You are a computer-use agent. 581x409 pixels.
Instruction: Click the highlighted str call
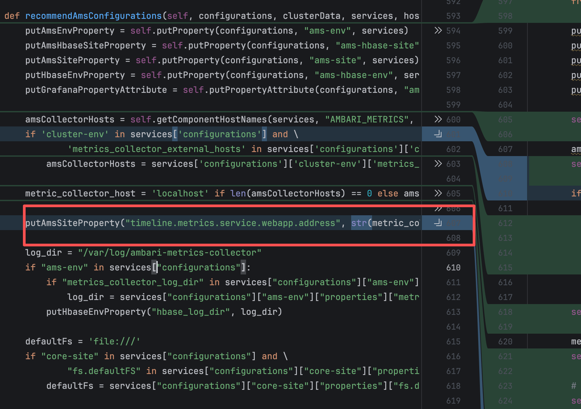(359, 223)
